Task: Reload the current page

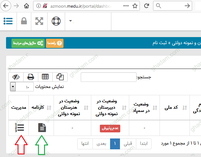Action: tap(146, 6)
